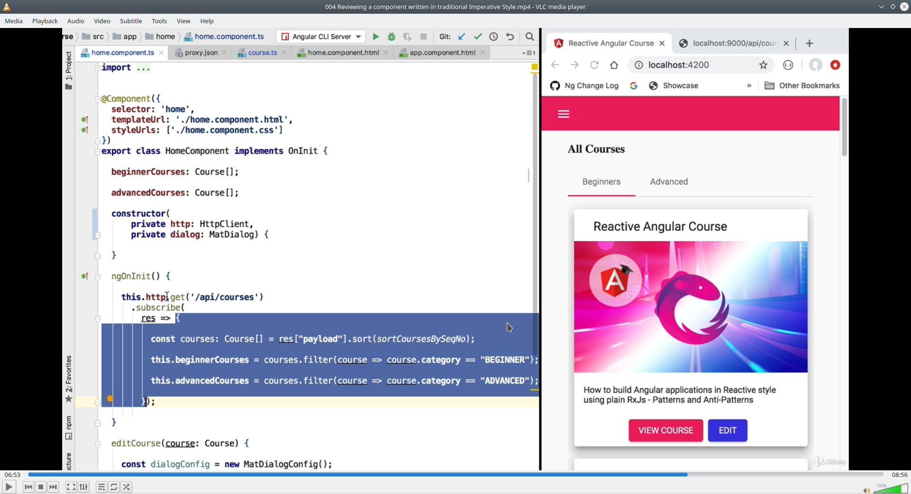Click Git update project arrow
Screen dimensions: 911x494
462,37
